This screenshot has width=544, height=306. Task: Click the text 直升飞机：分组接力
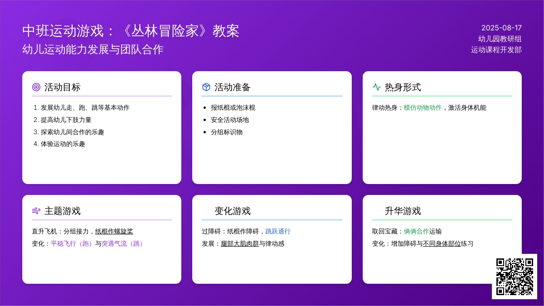(60, 231)
